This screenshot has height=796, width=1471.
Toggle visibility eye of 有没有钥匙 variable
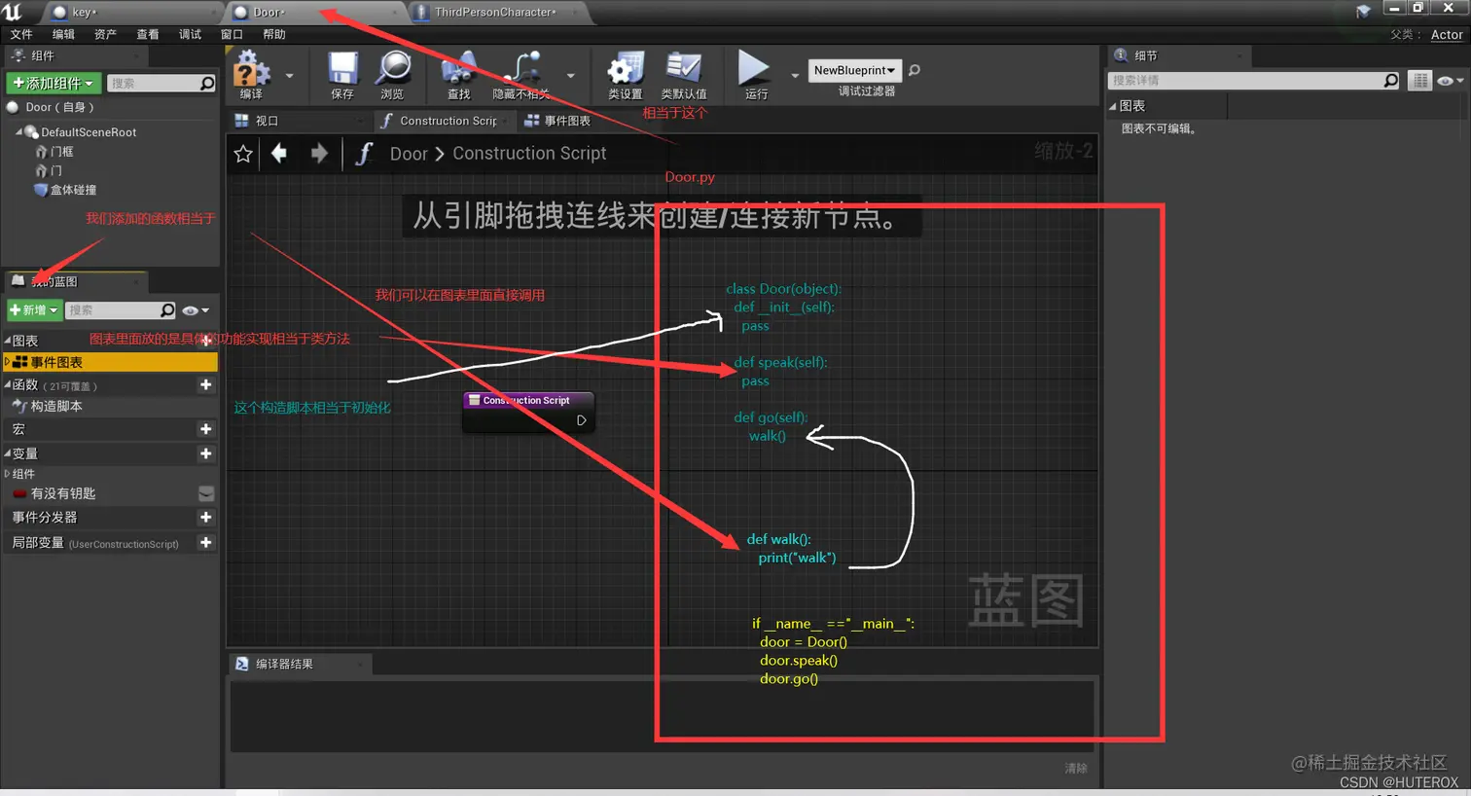(x=206, y=493)
